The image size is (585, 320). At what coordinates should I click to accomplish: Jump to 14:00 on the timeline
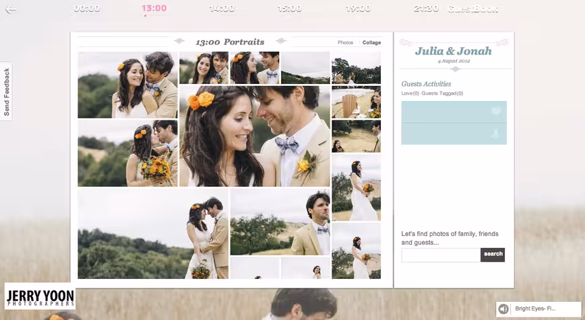click(222, 9)
